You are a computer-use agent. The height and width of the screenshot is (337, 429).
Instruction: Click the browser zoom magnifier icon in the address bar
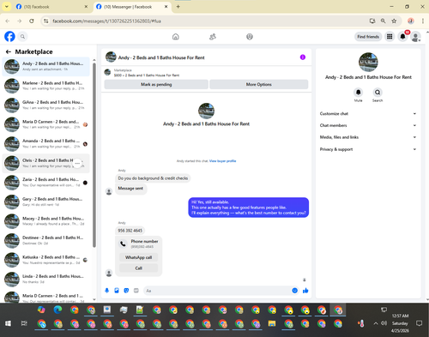coord(383,21)
